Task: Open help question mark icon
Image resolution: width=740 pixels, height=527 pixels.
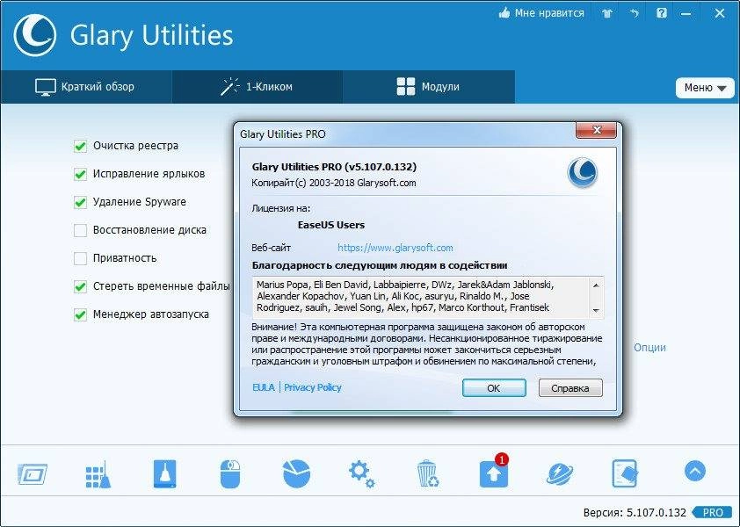Action: pos(662,13)
